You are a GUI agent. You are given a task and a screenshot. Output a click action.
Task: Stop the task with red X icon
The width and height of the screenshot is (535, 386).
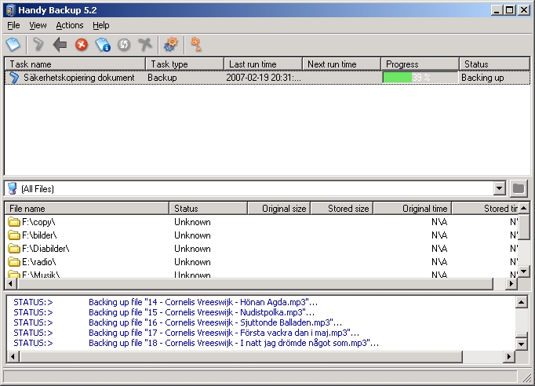(x=82, y=45)
